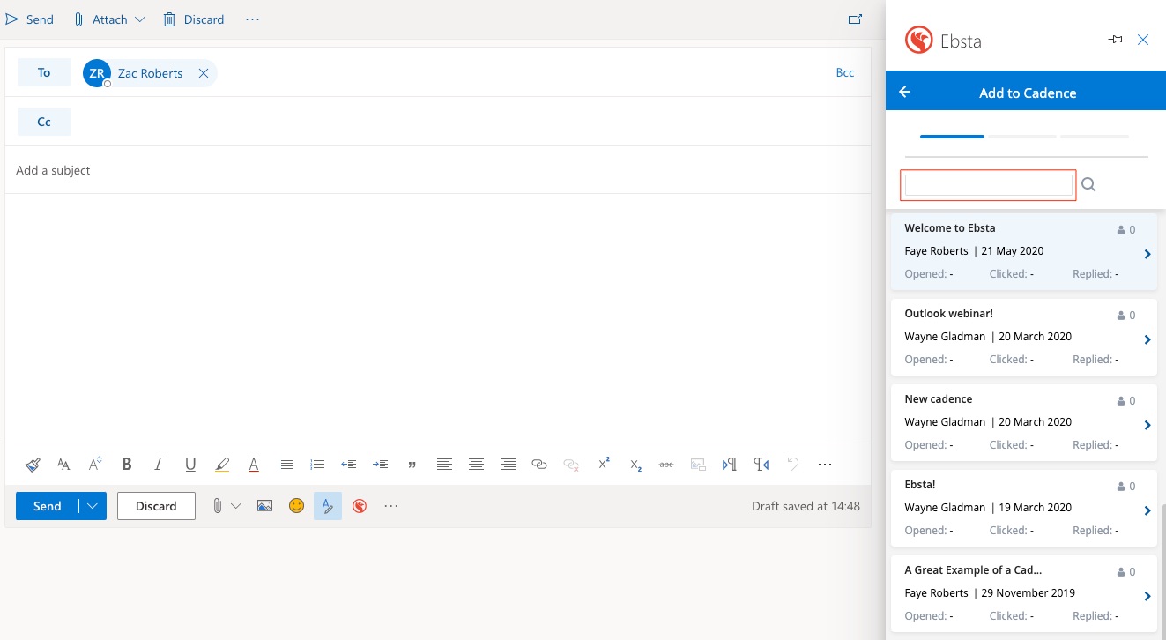
Task: Click Send in the top toolbar
Action: [29, 19]
